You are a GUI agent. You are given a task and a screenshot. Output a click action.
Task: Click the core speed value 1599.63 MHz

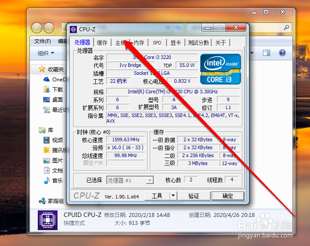(x=126, y=140)
